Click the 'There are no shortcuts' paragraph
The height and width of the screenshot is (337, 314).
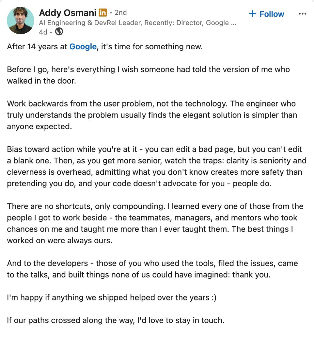pyautogui.click(x=155, y=223)
